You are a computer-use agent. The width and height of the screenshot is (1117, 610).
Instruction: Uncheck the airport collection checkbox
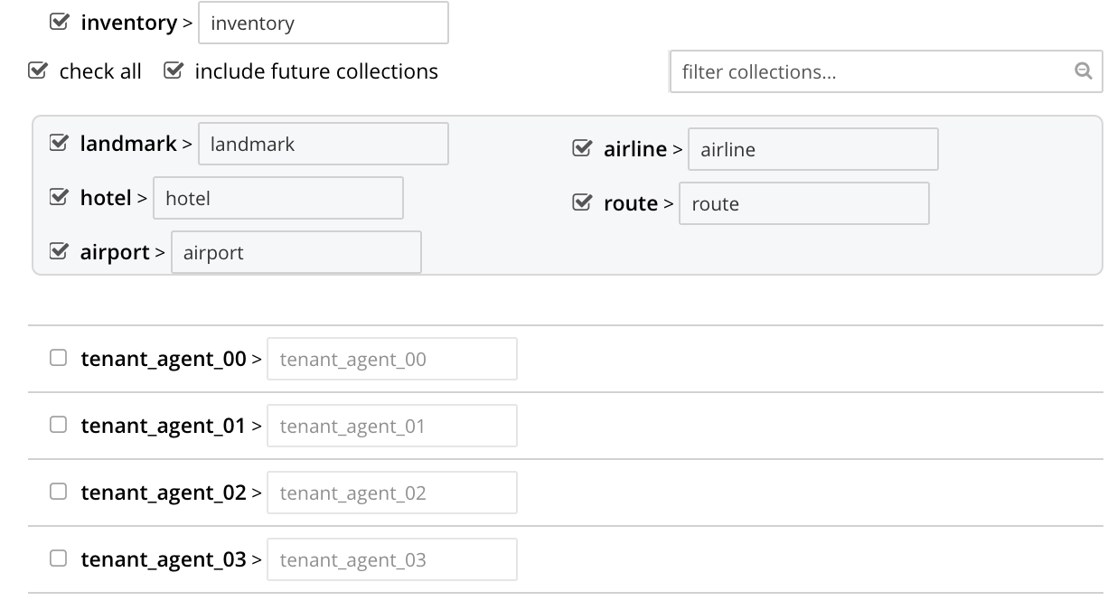point(59,251)
